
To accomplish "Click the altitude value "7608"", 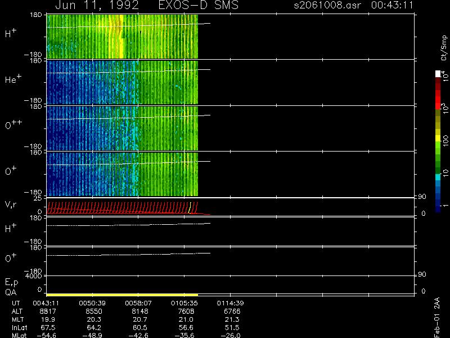I will pyautogui.click(x=186, y=312).
